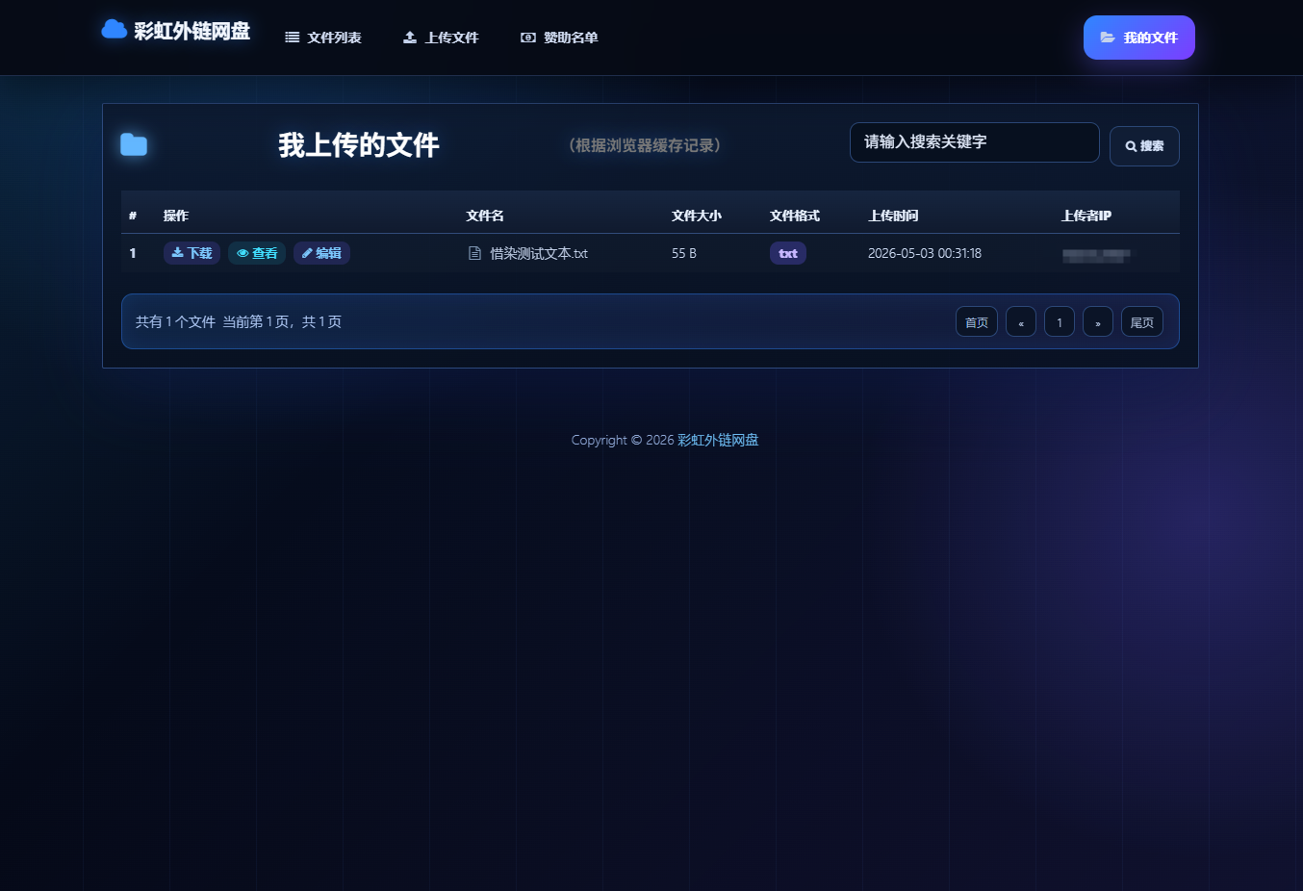Click the txt format badge

[x=788, y=253]
